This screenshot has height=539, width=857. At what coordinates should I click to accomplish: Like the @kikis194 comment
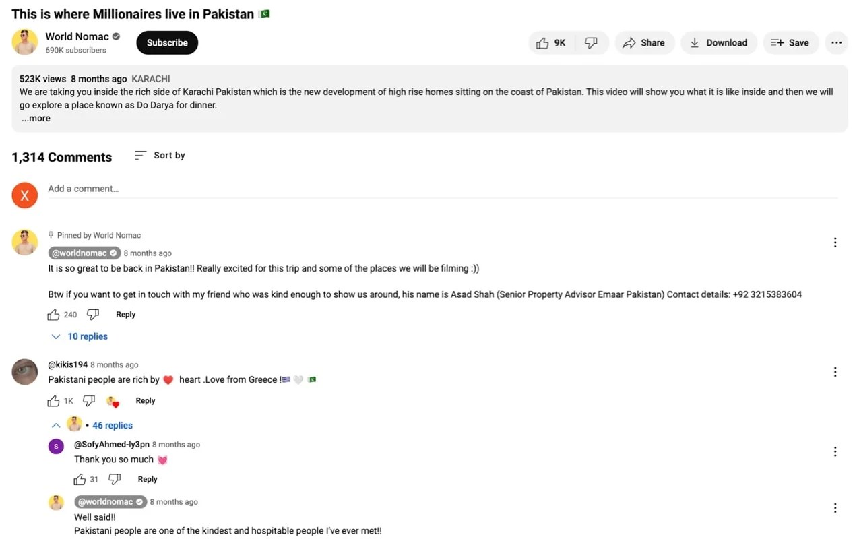click(x=54, y=401)
